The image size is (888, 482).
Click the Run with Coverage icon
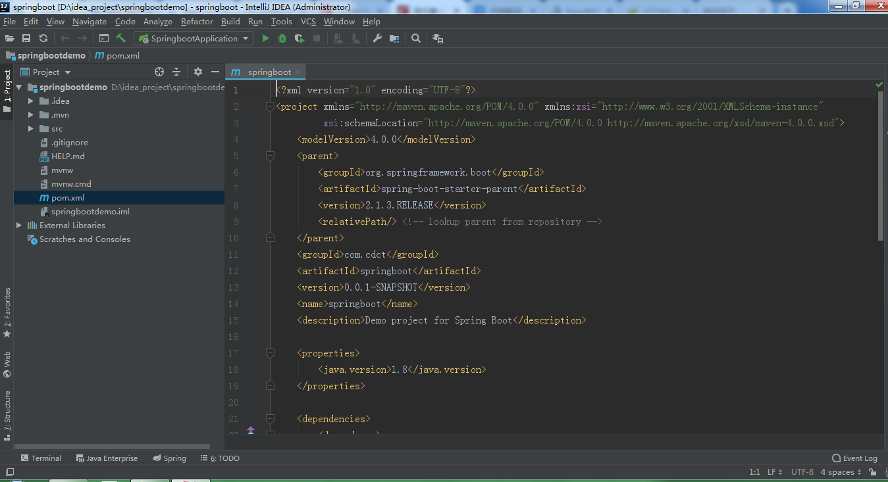[x=300, y=39]
